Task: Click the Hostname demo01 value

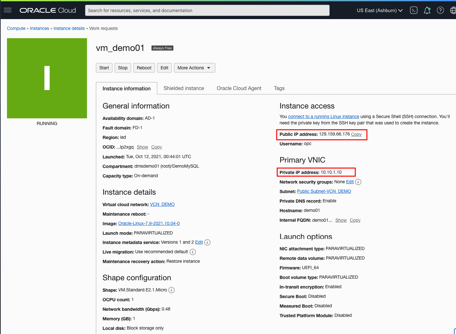Action: tap(312, 210)
